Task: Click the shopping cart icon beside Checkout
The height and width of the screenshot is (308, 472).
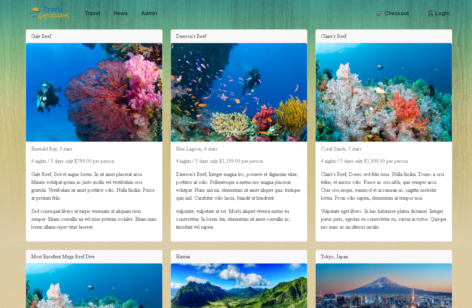Action: point(379,14)
